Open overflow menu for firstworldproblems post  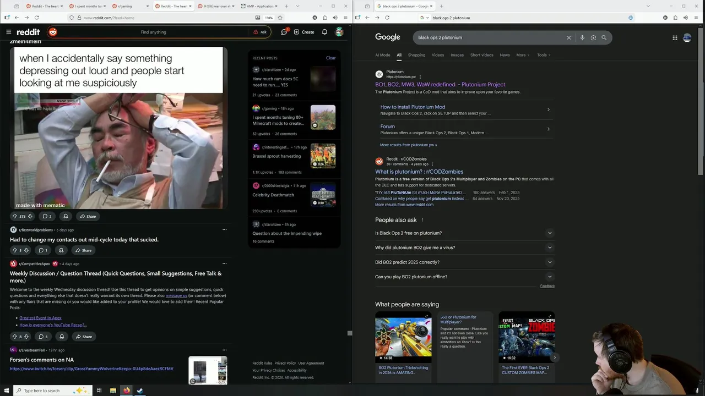(224, 229)
